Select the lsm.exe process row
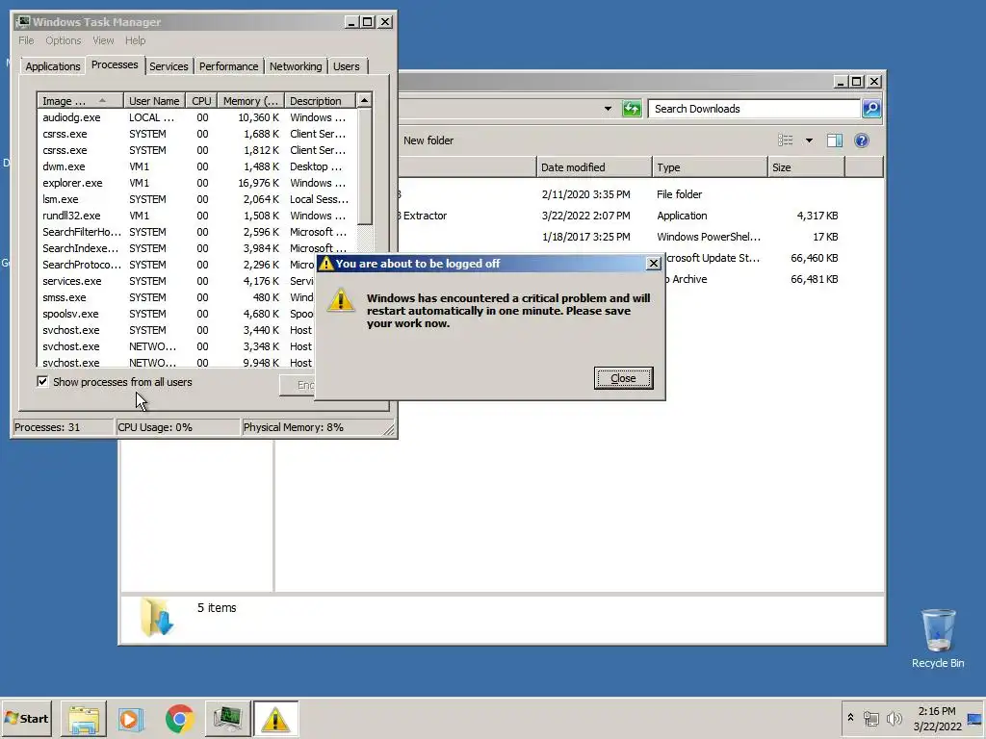The height and width of the screenshot is (739, 986). 196,199
